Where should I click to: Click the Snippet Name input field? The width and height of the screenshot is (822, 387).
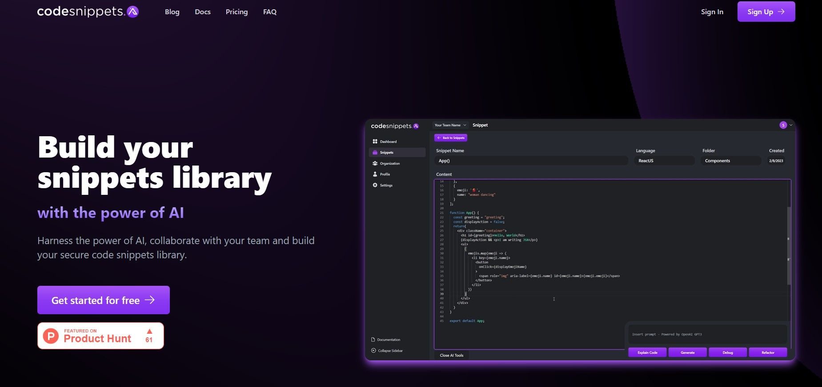point(532,161)
